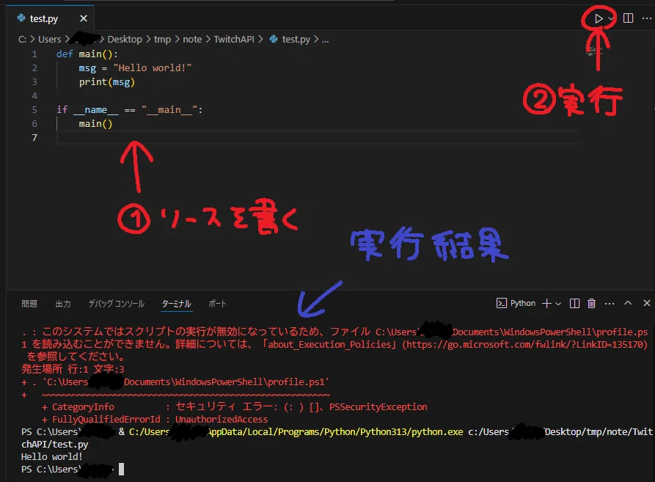Click the test.py breadcrumb segment

296,40
